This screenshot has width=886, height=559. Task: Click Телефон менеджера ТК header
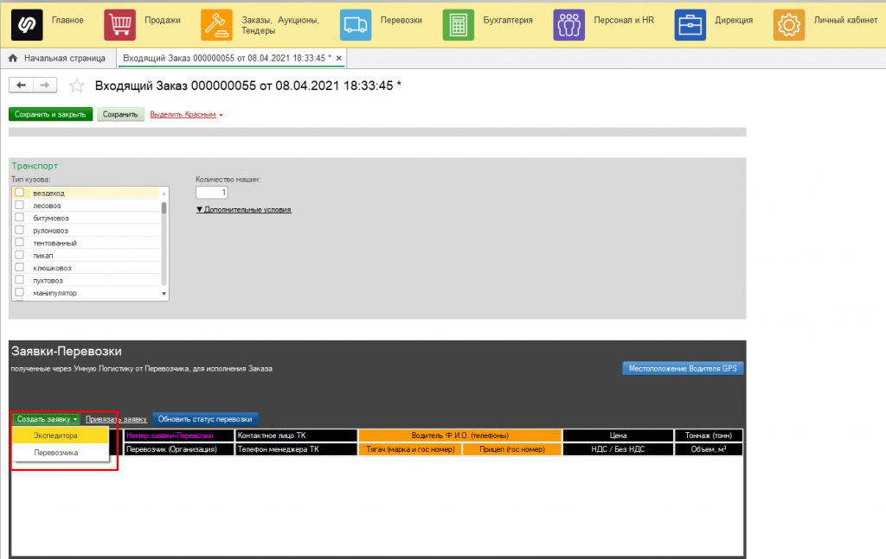(x=296, y=449)
